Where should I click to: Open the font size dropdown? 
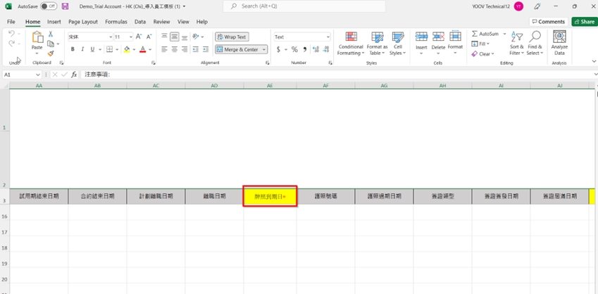(x=130, y=37)
